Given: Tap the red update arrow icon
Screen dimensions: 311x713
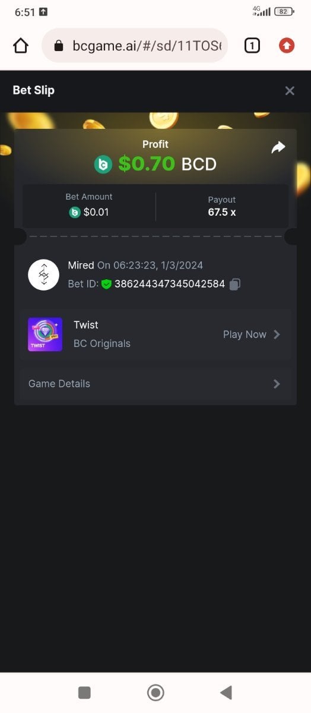Looking at the screenshot, I should click(287, 45).
